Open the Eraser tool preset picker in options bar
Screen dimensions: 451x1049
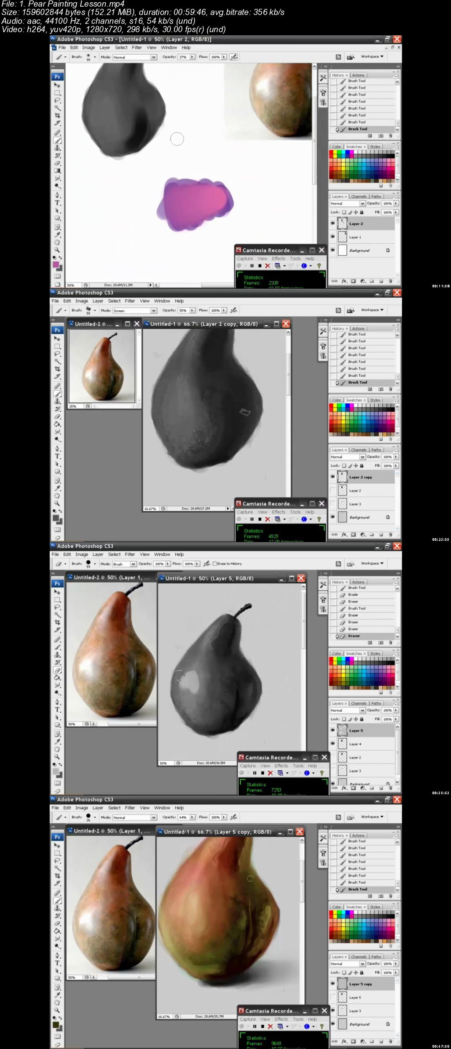coord(60,564)
